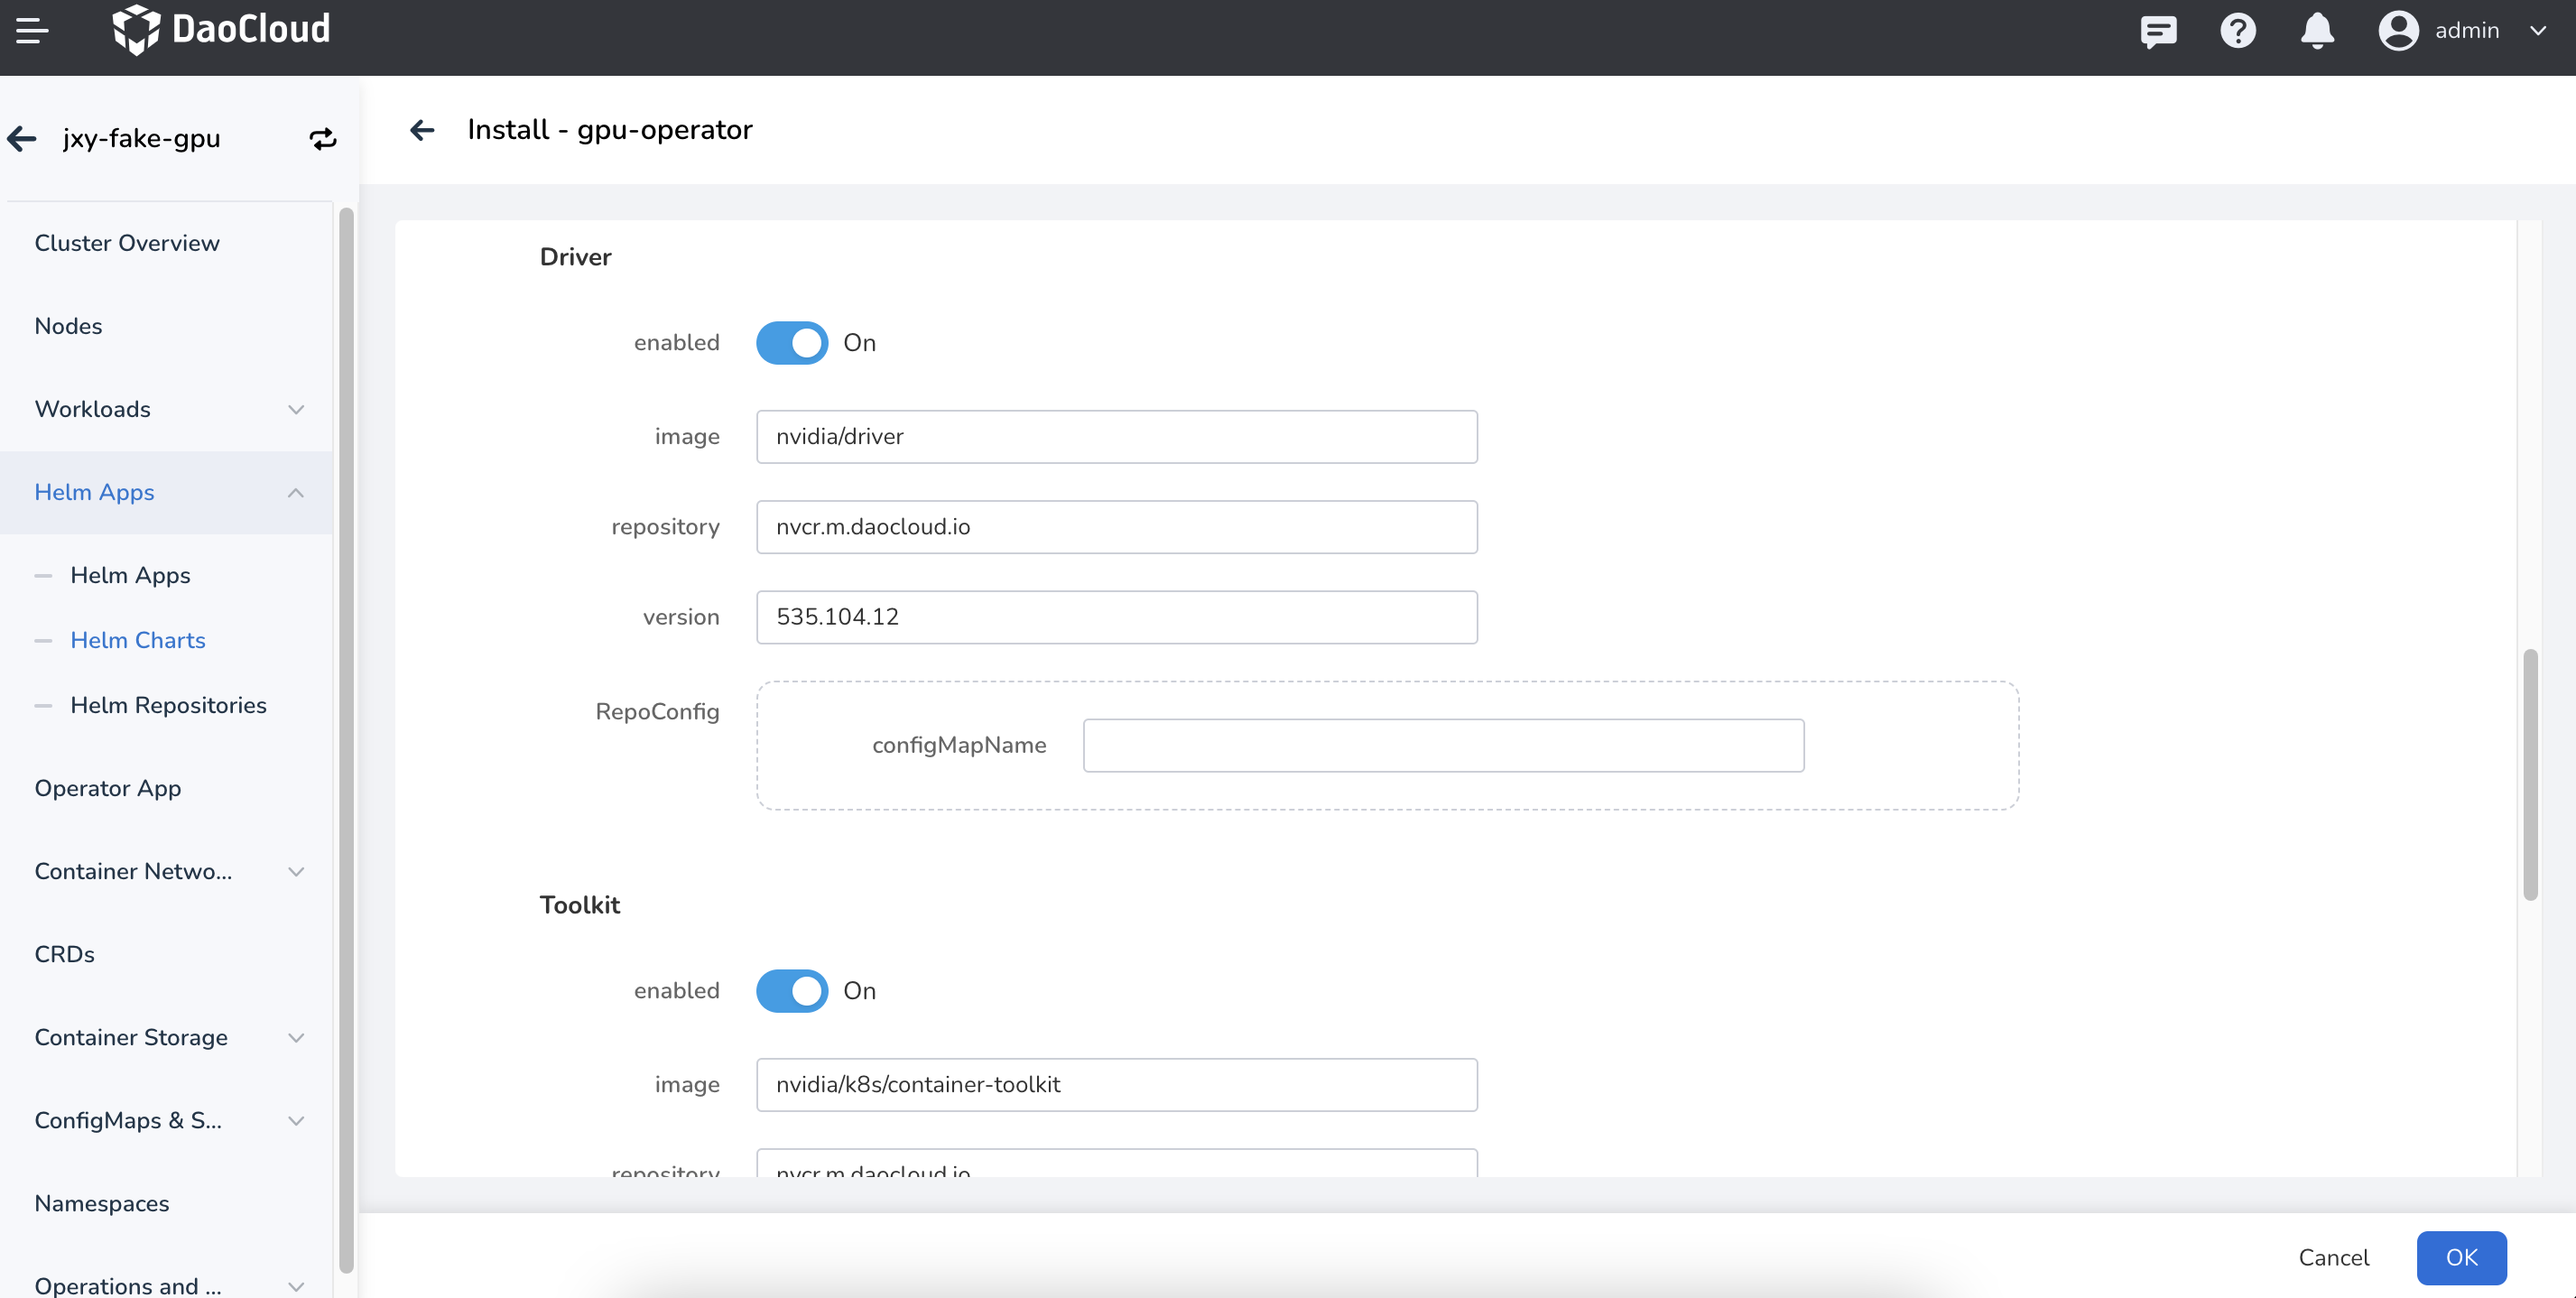Open the notifications bell
This screenshot has width=2576, height=1298.
[x=2317, y=31]
